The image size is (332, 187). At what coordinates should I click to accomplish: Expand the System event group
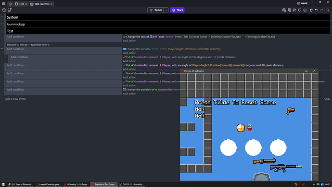2,17
